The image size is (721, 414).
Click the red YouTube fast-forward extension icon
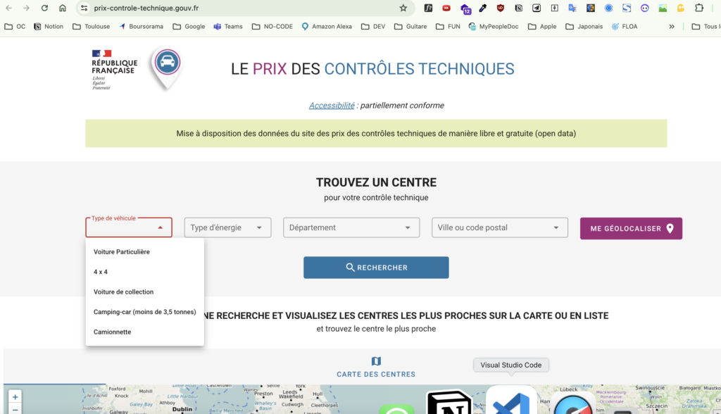(x=446, y=8)
